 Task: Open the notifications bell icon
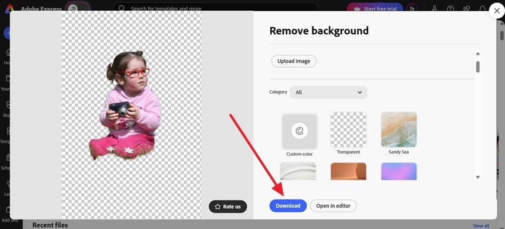click(482, 9)
